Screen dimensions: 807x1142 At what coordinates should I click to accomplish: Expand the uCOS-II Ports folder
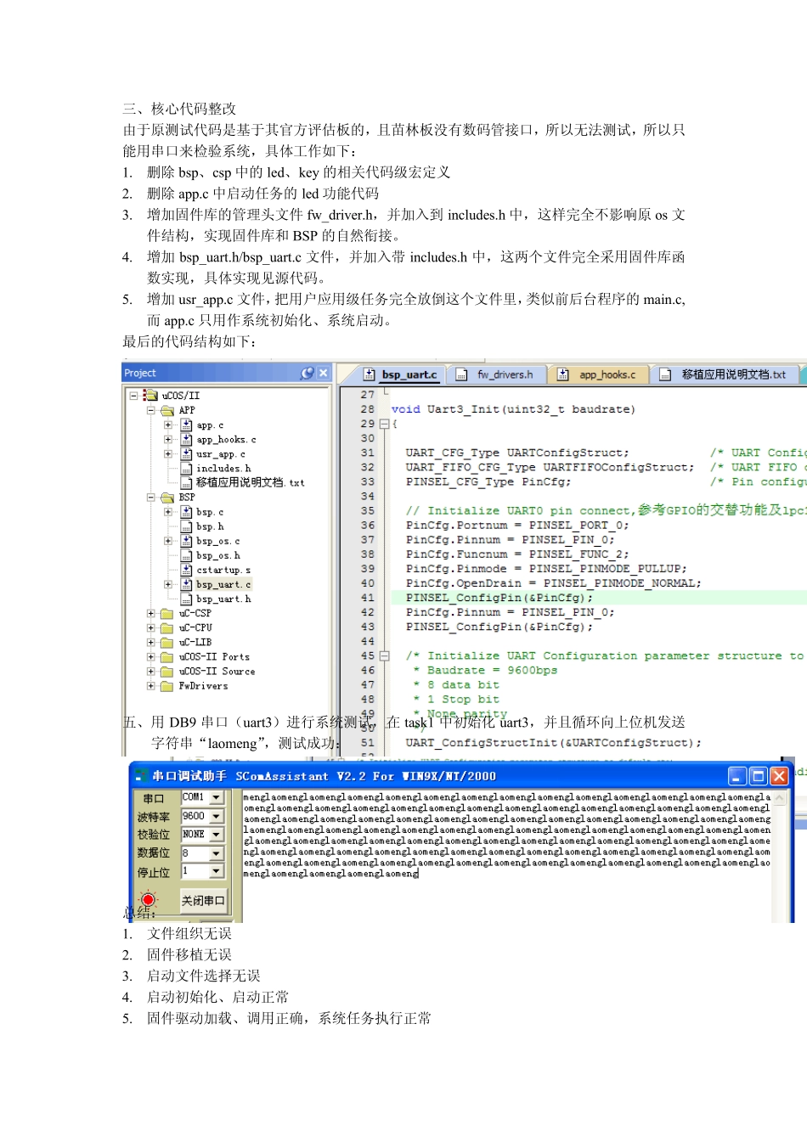pyautogui.click(x=150, y=656)
